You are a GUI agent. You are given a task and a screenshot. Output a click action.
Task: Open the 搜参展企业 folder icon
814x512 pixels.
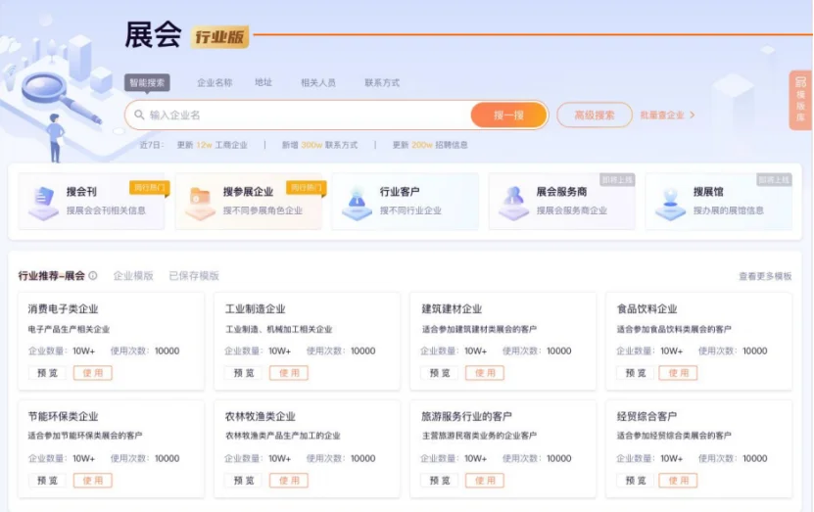[200, 203]
